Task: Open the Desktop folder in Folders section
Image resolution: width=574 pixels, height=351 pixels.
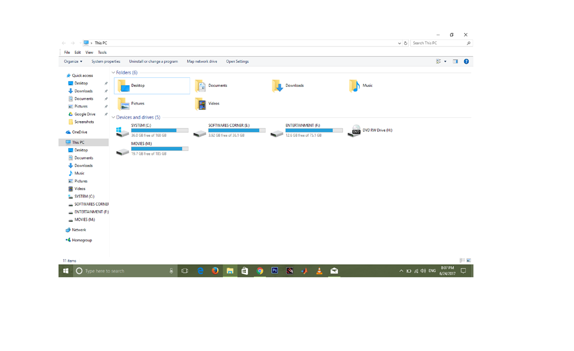Action: [x=152, y=86]
